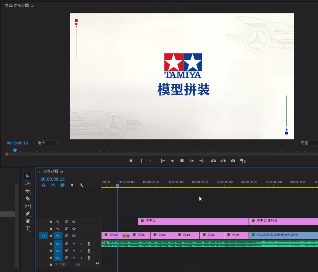Click the Add Marker button in Program monitor

pos(131,161)
